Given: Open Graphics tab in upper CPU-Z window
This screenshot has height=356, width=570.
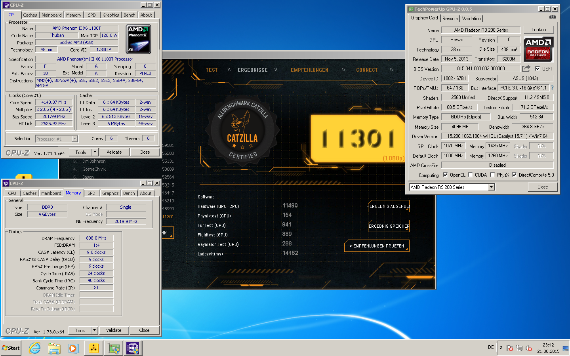Looking at the screenshot, I should point(111,15).
